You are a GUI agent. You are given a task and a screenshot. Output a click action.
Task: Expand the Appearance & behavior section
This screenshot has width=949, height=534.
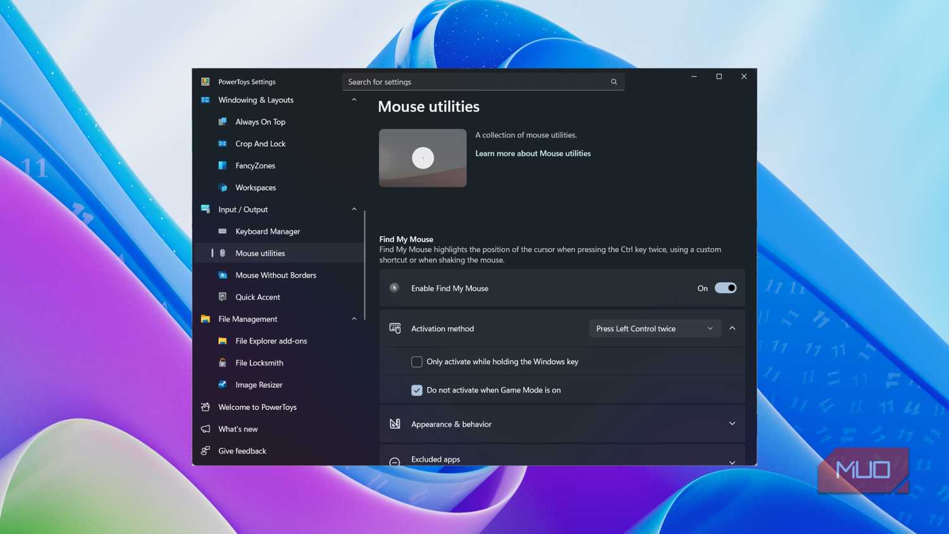tap(562, 424)
